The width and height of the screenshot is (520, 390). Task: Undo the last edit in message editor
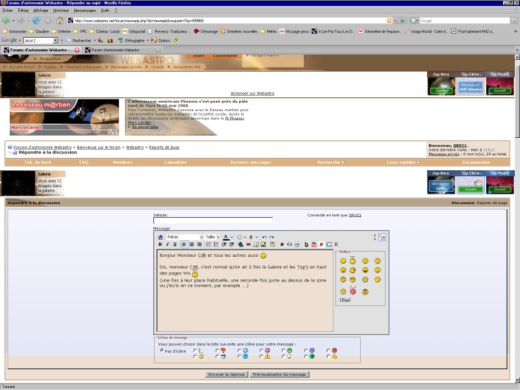[265, 237]
